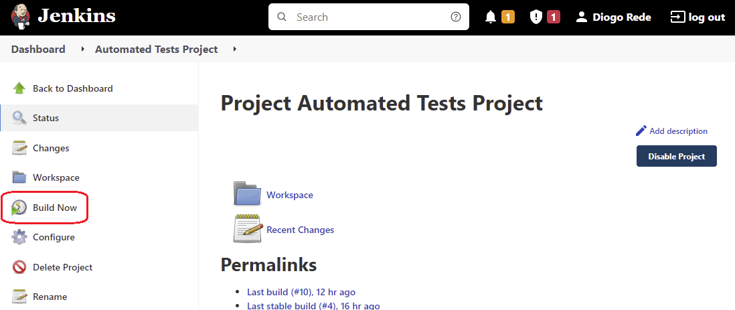The height and width of the screenshot is (310, 735).
Task: Open the security warnings shield icon
Action: tap(536, 17)
